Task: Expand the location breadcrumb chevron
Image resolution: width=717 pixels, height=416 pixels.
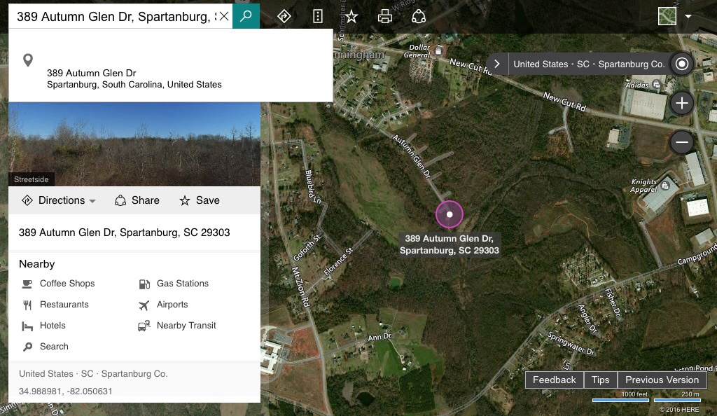Action: (497, 64)
